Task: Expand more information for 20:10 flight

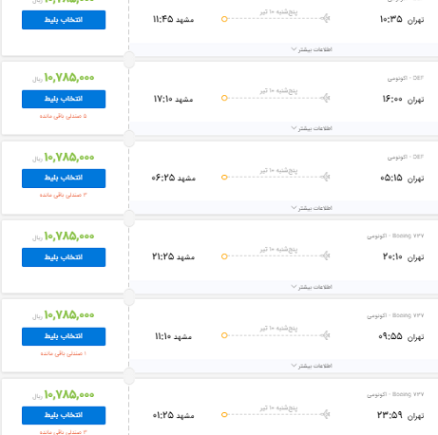Action: pos(312,287)
